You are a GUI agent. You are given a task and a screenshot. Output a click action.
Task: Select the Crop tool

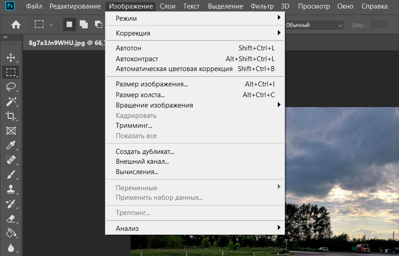11,116
